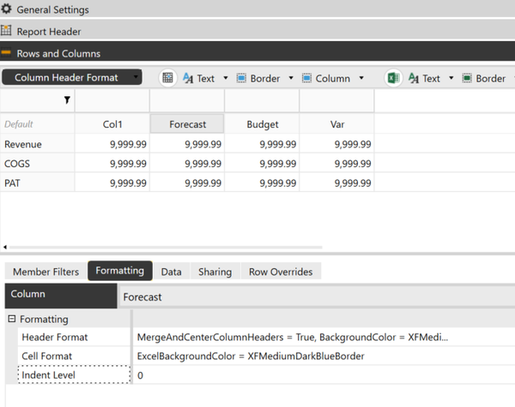Click the Header Format value field
The width and height of the screenshot is (515, 407).
coord(322,337)
